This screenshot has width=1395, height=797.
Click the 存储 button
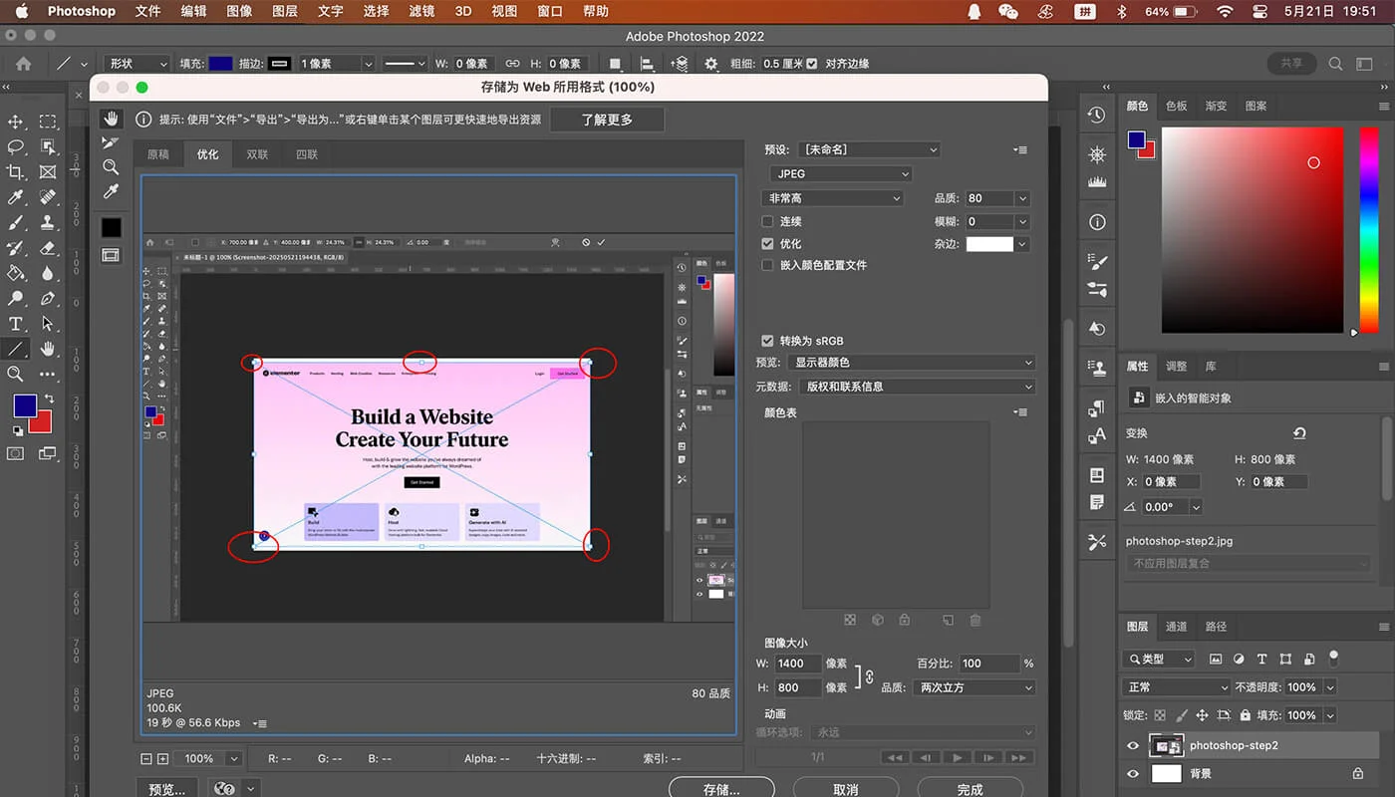(x=720, y=787)
